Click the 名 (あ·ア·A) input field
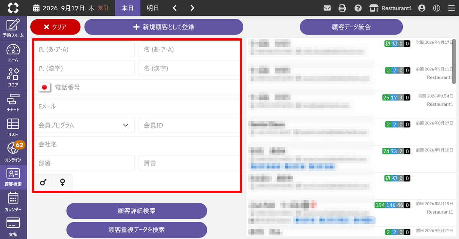The height and width of the screenshot is (239, 459). pyautogui.click(x=189, y=49)
